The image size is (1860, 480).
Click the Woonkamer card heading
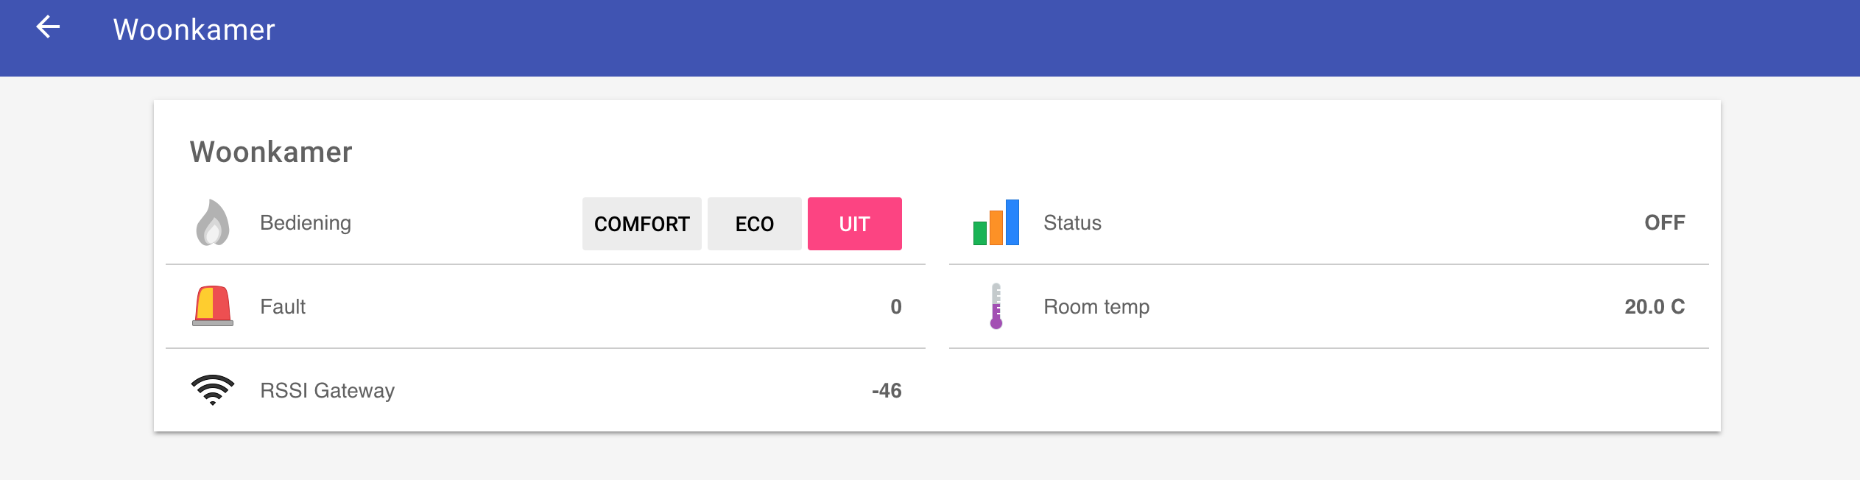(271, 152)
